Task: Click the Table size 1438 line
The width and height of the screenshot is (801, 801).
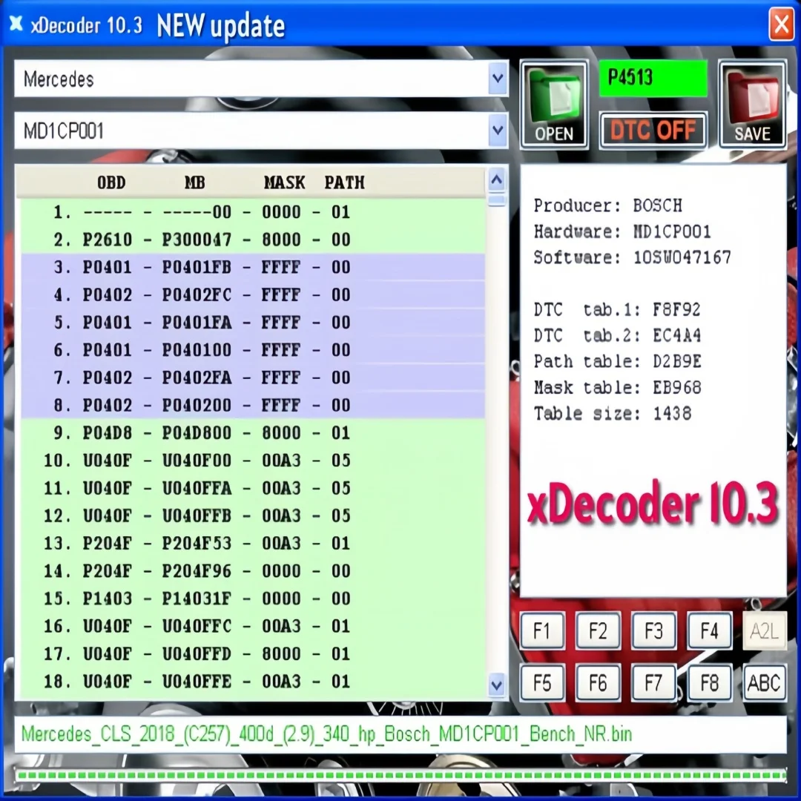Action: point(613,413)
